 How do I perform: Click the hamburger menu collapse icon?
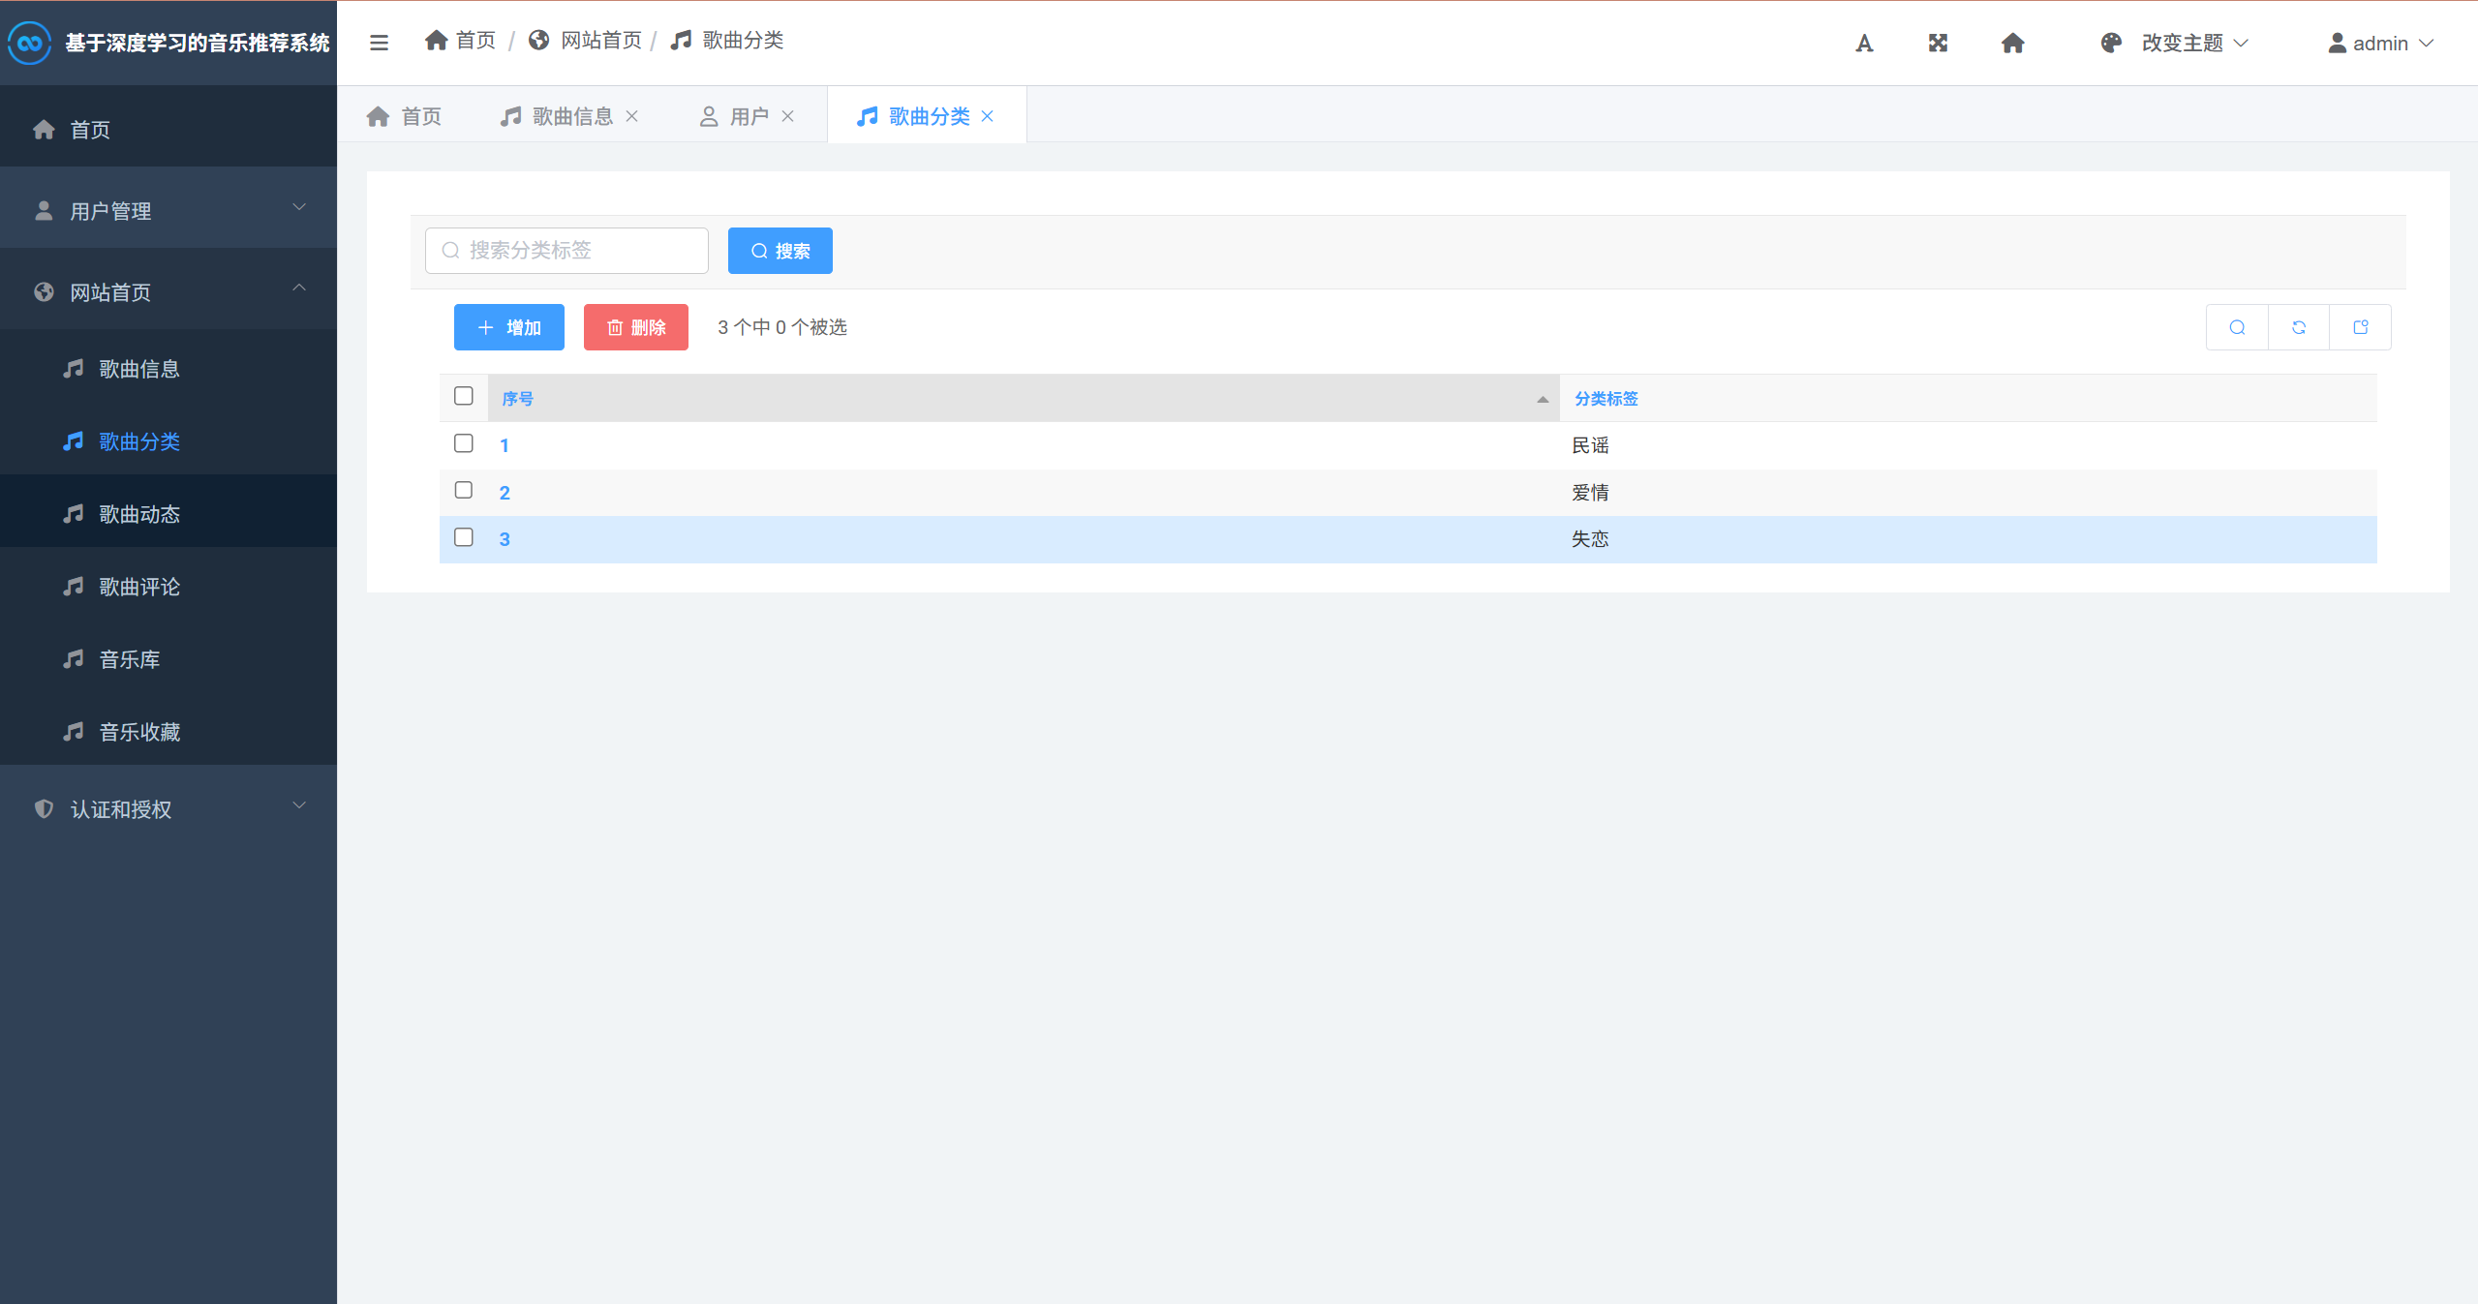point(379,43)
